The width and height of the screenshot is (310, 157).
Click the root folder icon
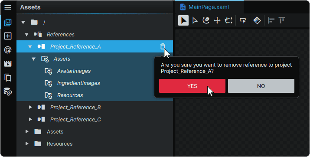tap(34, 22)
